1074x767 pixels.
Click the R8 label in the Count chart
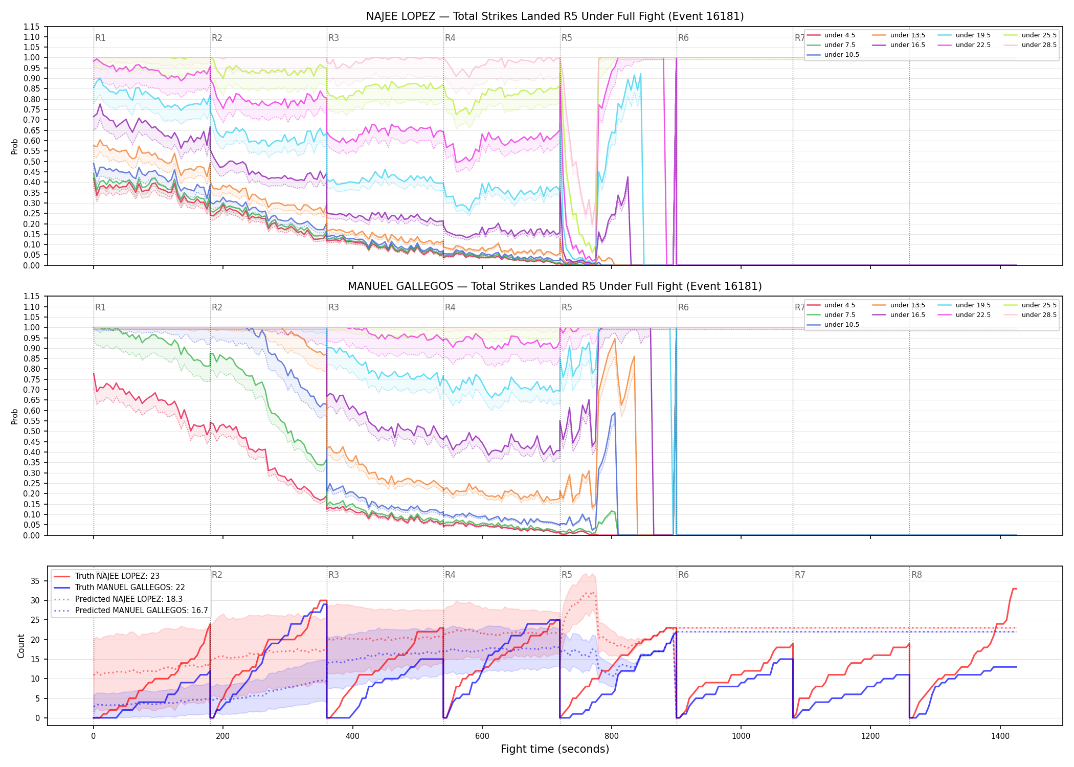916,575
